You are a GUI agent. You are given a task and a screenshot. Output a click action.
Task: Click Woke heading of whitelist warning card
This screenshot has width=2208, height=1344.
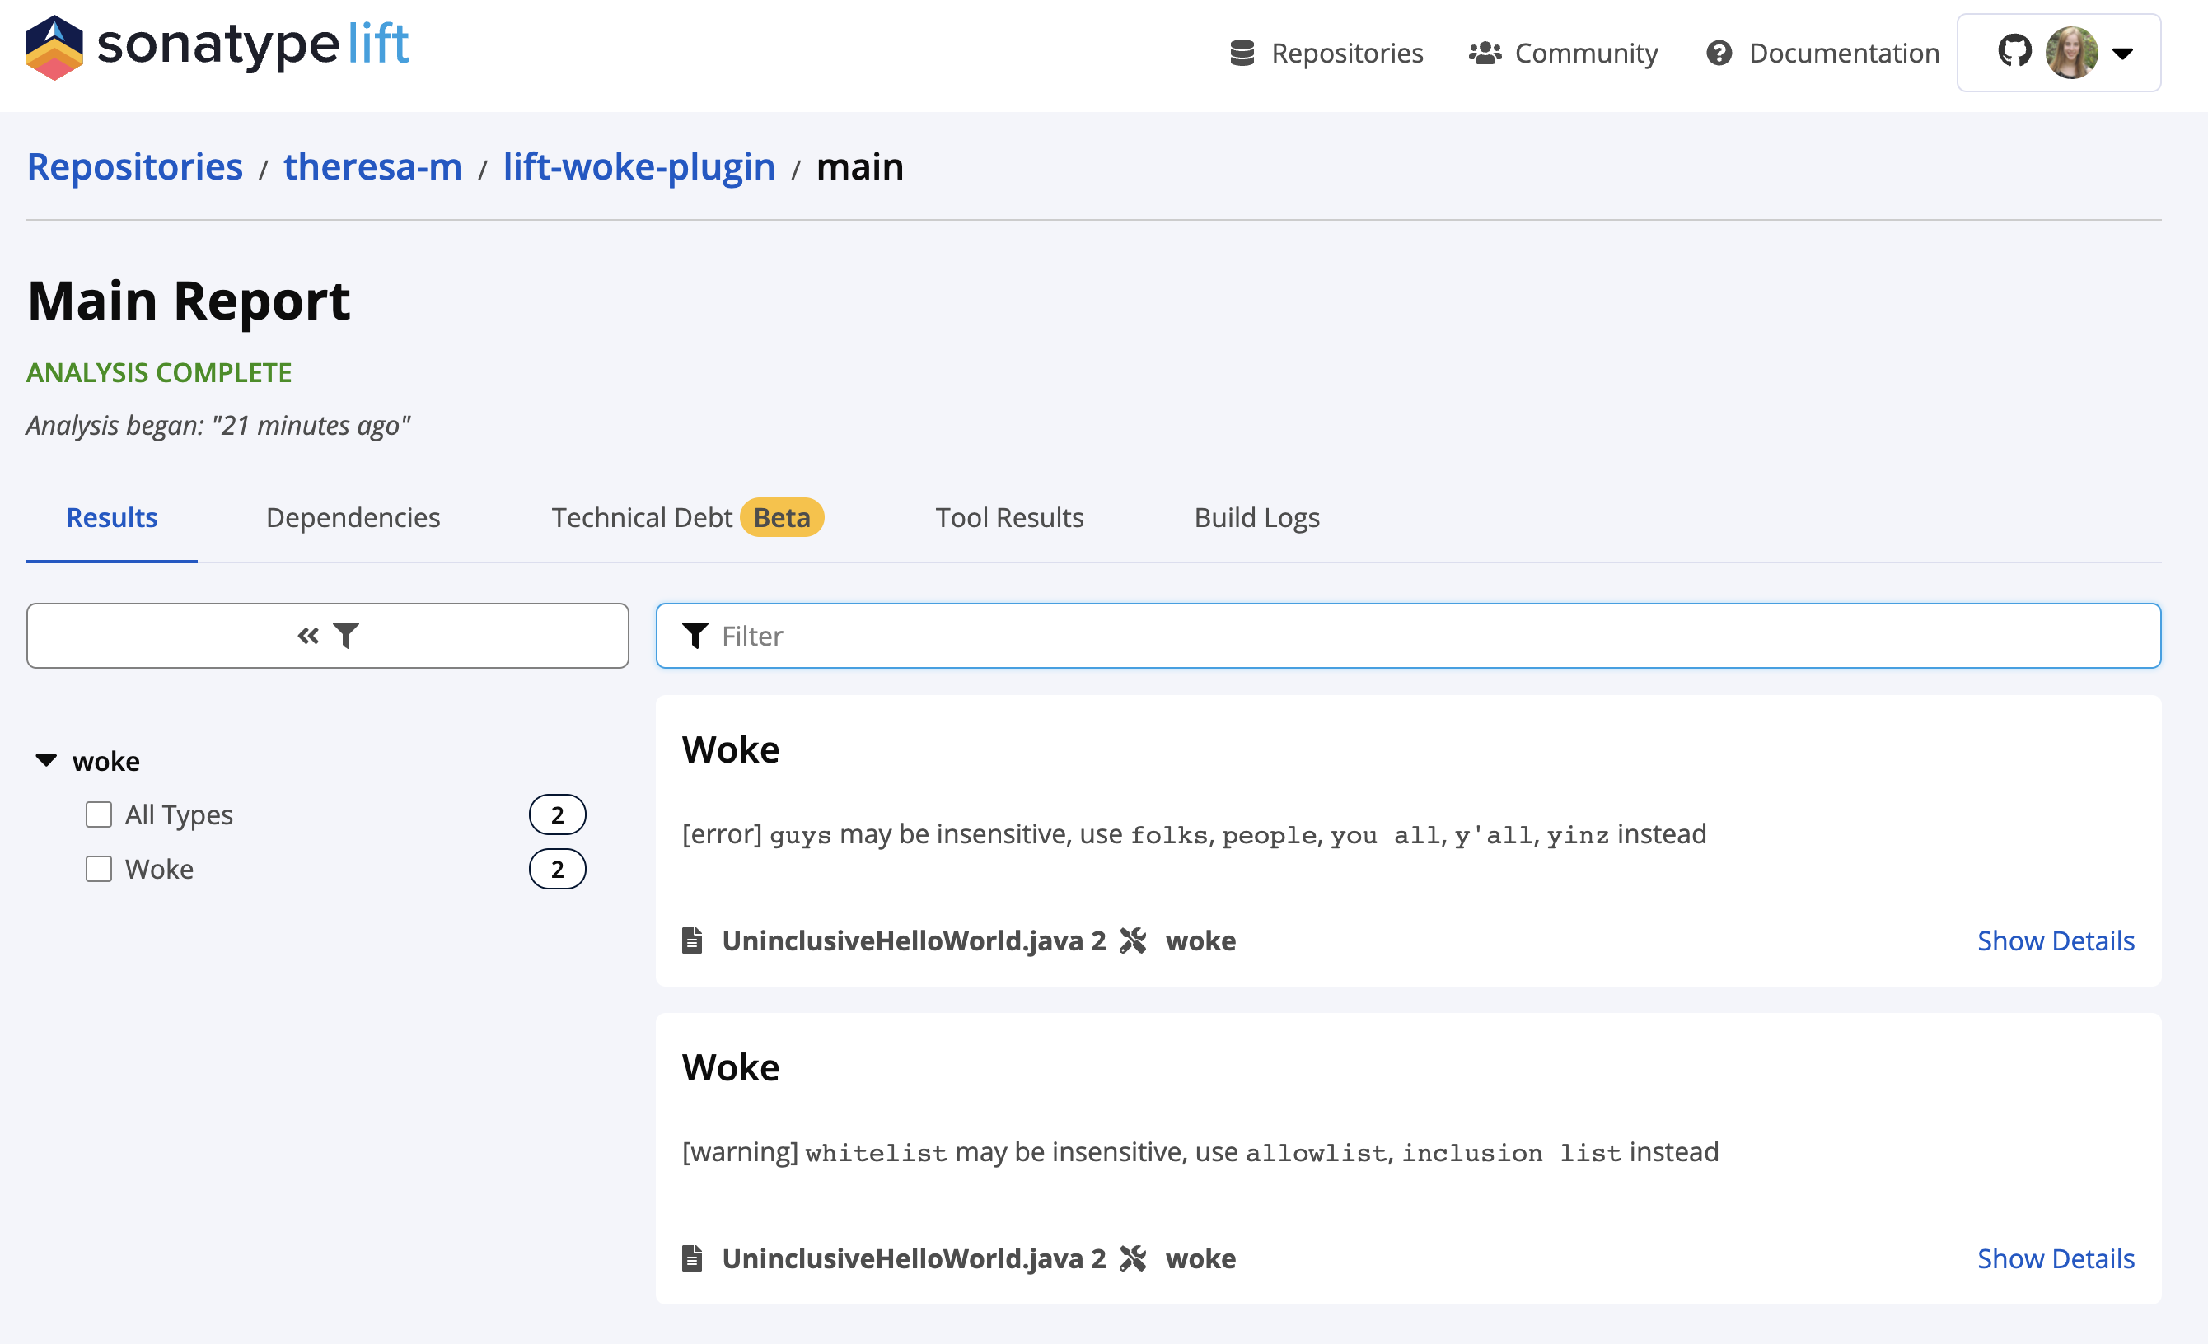pyautogui.click(x=730, y=1067)
